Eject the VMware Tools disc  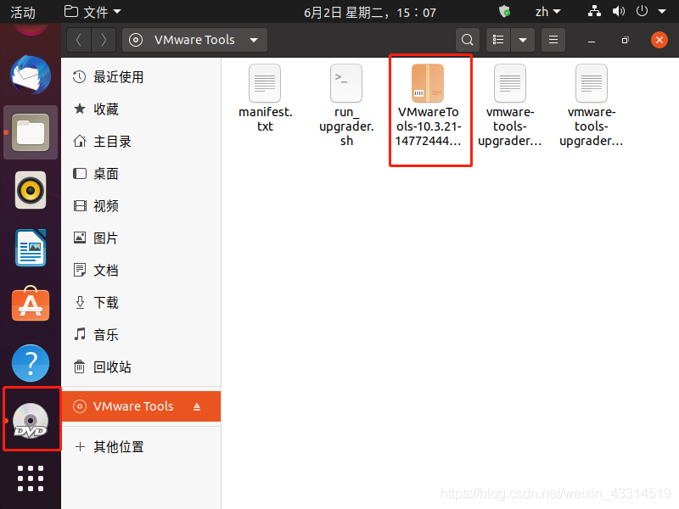[x=197, y=406]
